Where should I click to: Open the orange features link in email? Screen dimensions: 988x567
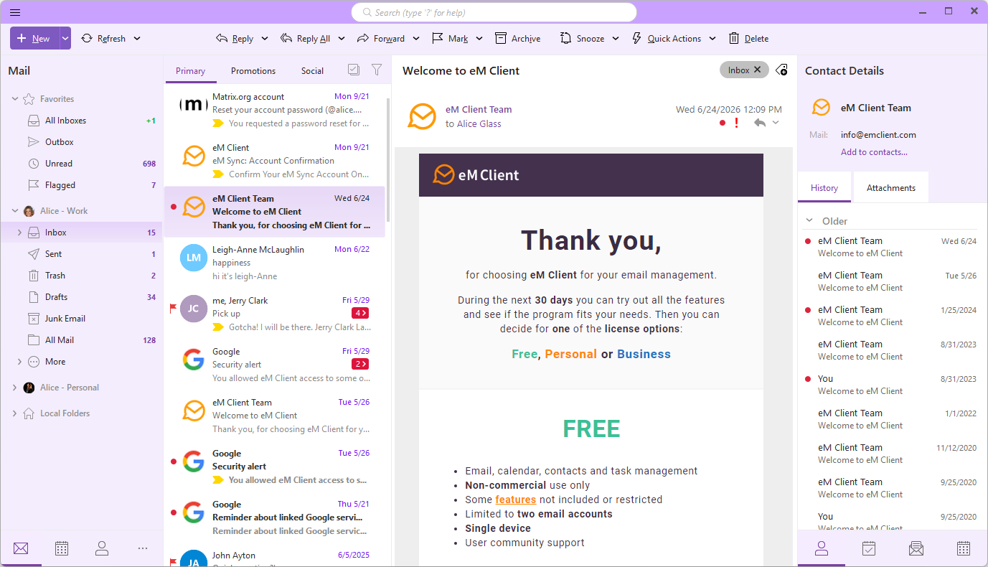(x=516, y=500)
